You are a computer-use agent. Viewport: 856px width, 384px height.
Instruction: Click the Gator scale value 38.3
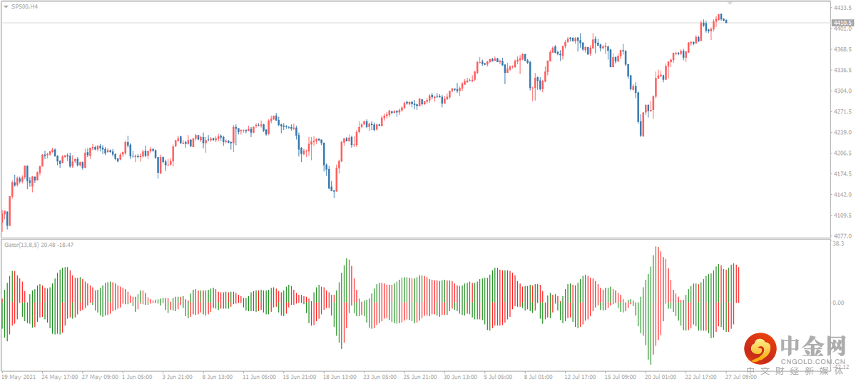pyautogui.click(x=839, y=244)
